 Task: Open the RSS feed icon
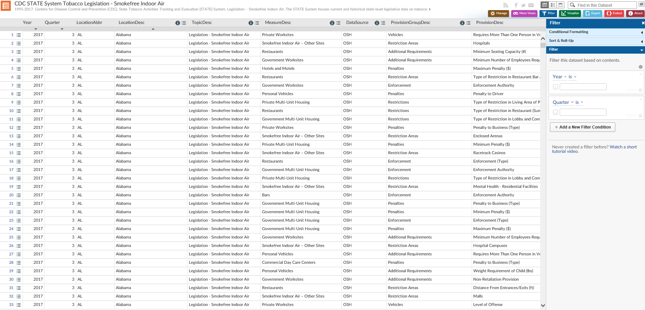[x=505, y=5]
